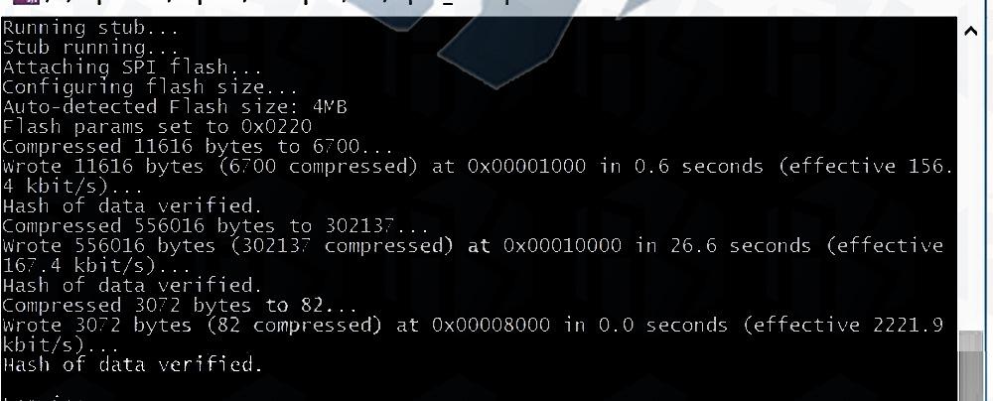This screenshot has width=993, height=401.
Task: Click the 'Configuring flash size...' line
Action: point(150,86)
